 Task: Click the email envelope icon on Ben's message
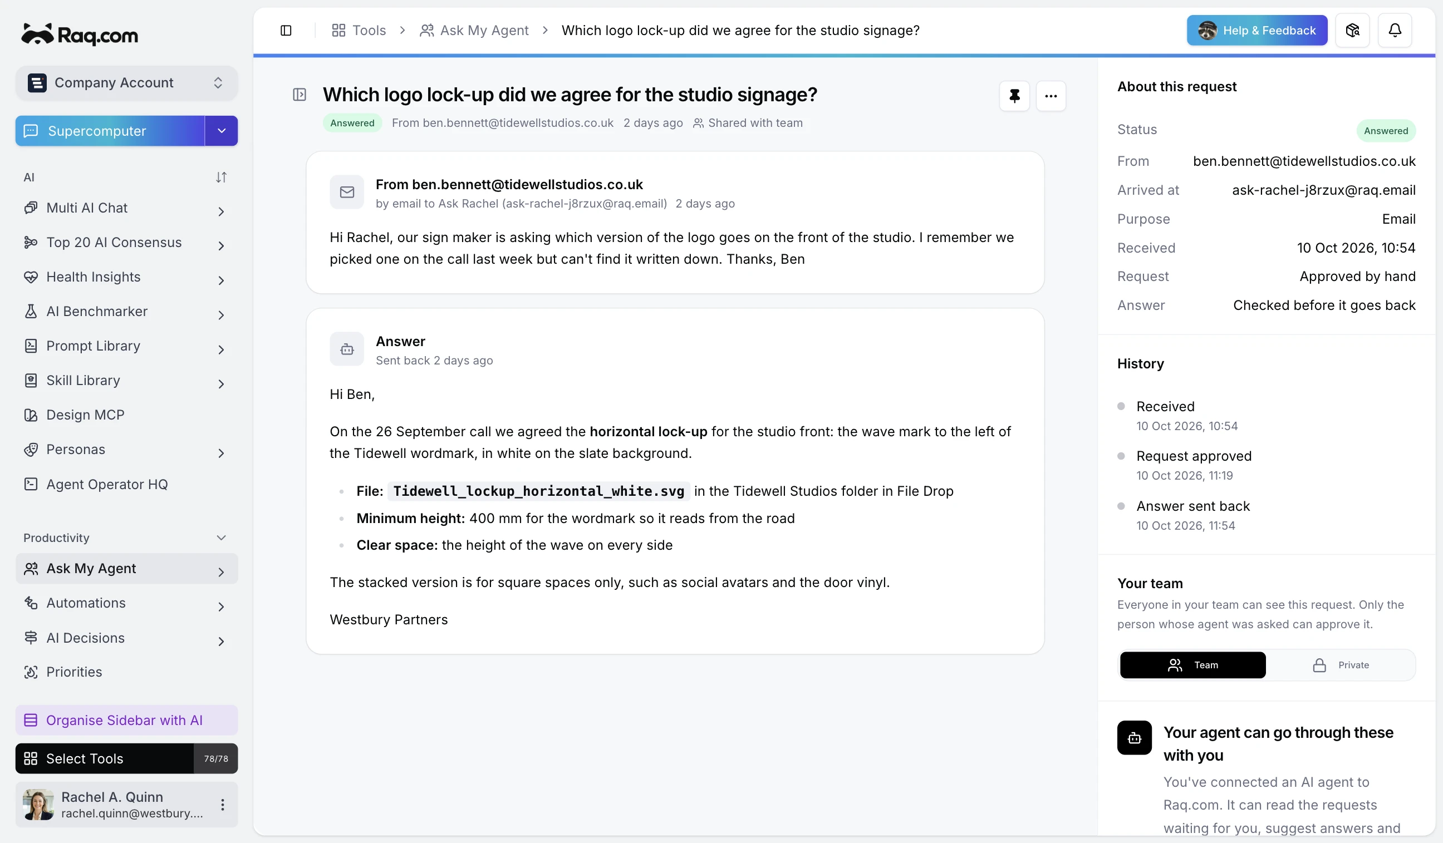[x=347, y=193]
